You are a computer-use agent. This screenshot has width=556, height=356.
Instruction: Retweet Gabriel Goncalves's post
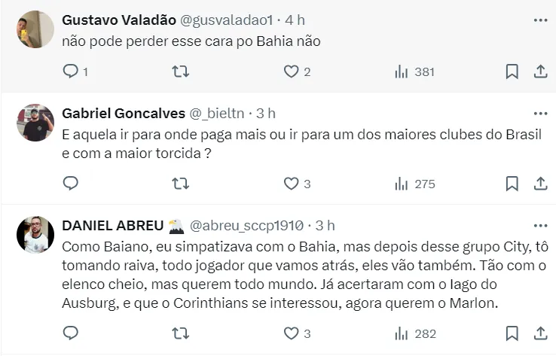[x=181, y=184]
